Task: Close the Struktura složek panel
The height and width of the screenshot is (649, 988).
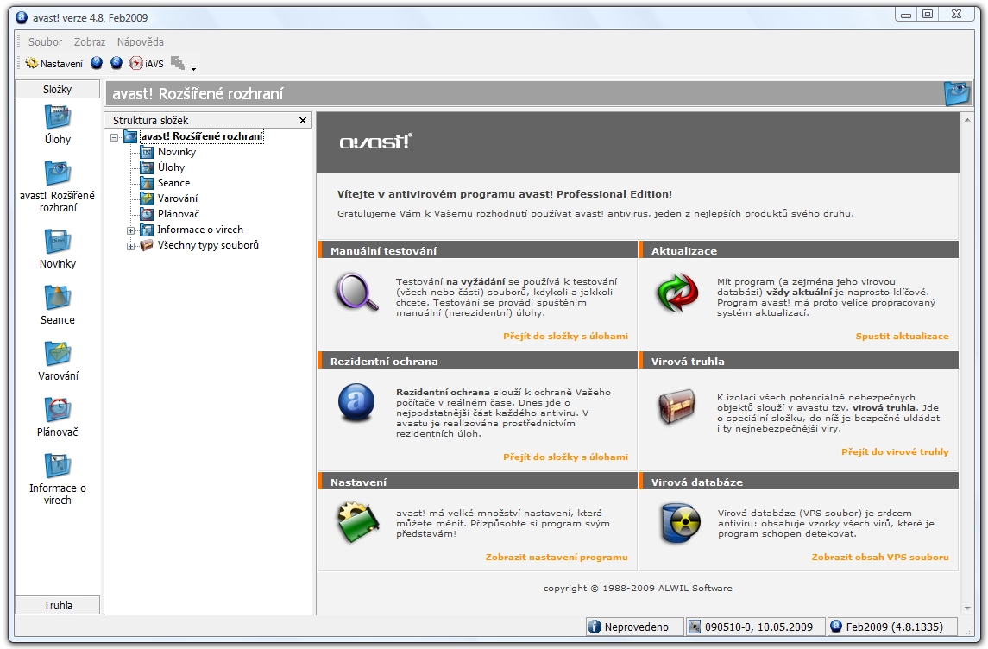Action: tap(303, 120)
